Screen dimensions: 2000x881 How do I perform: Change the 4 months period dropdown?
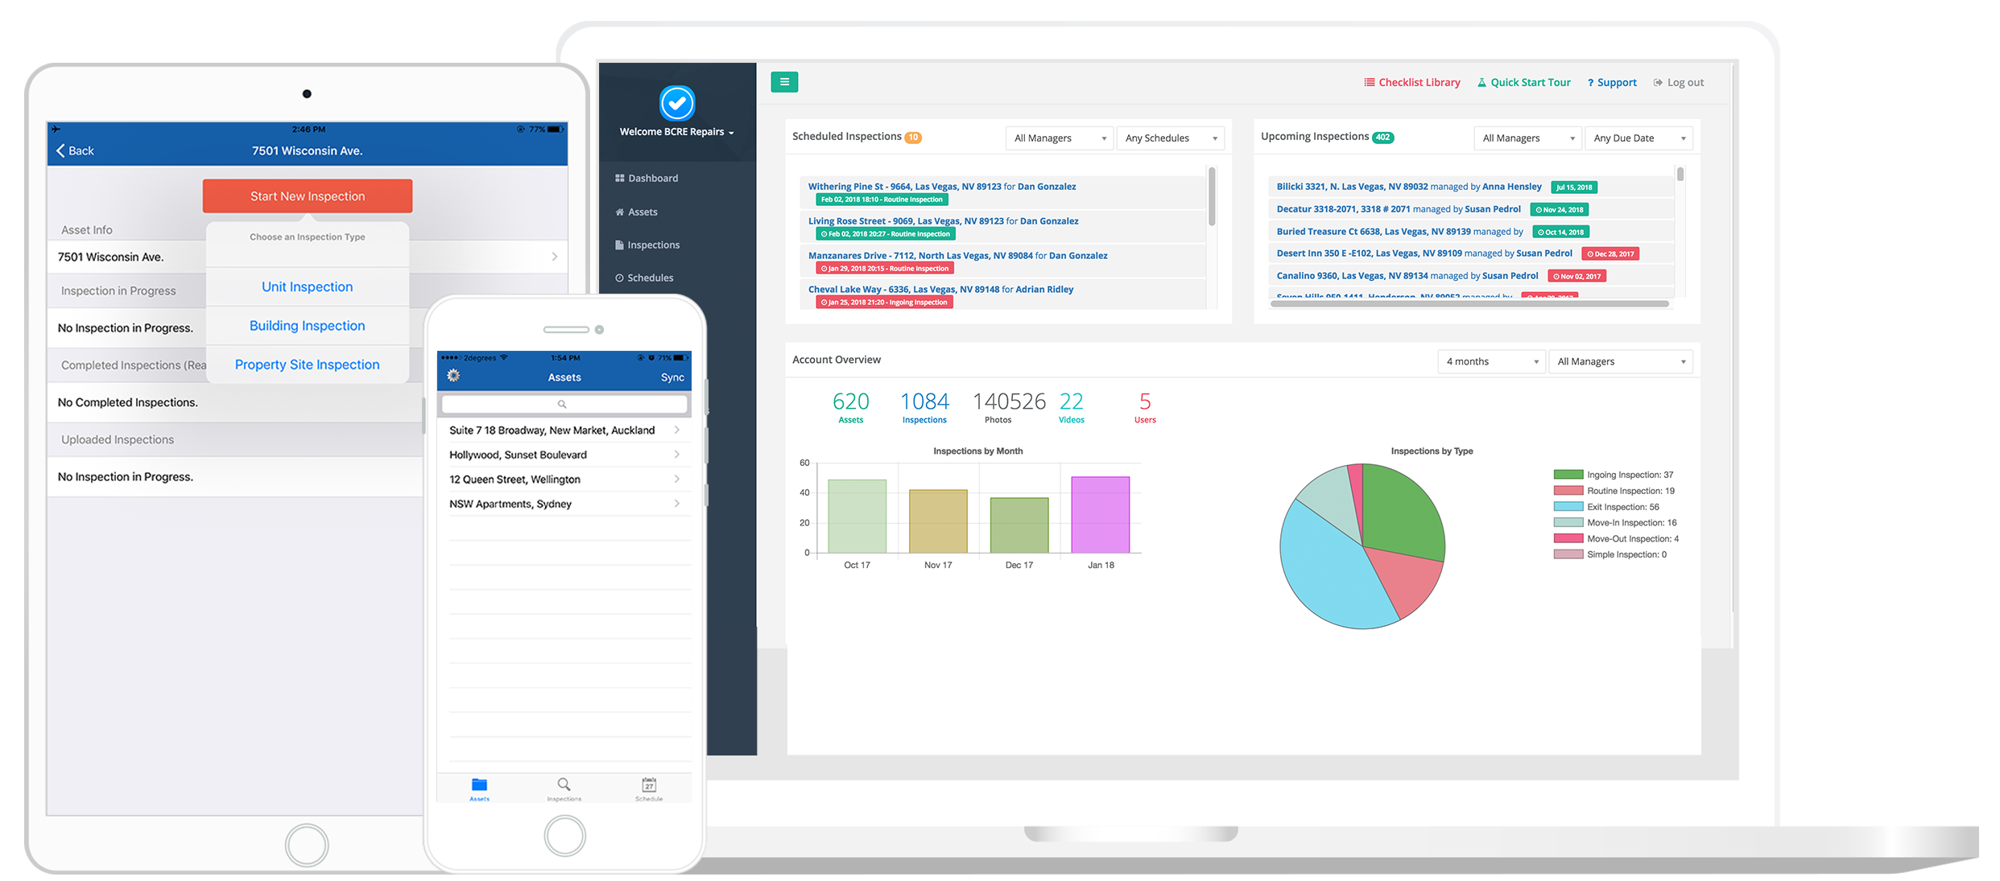[x=1490, y=361]
